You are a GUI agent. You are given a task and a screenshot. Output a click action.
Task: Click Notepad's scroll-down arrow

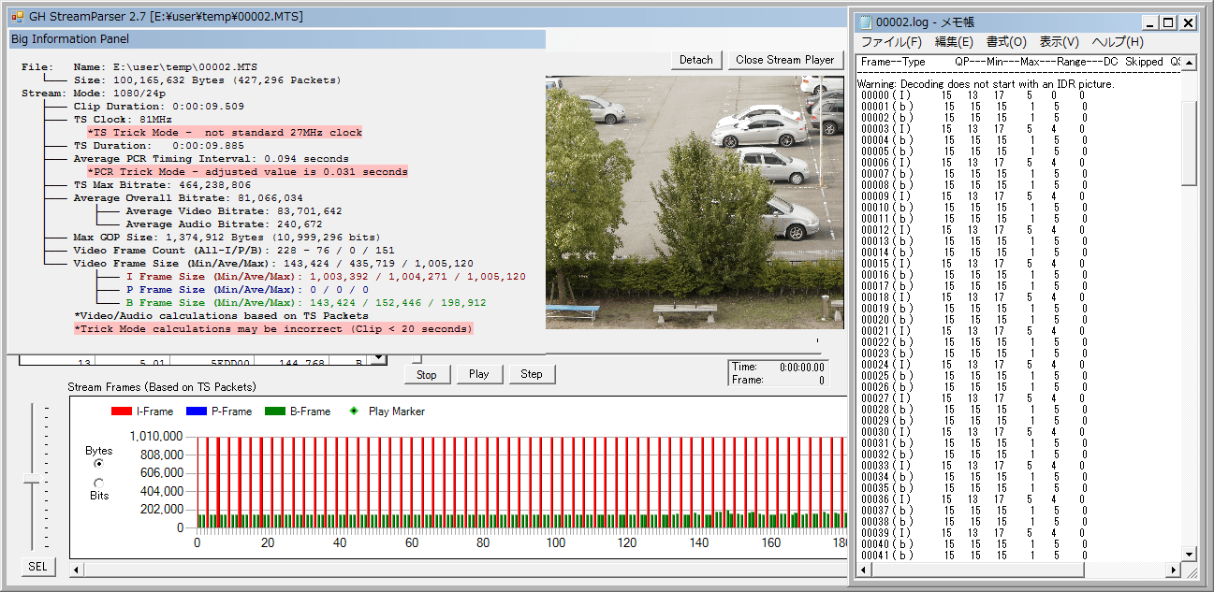(1189, 554)
